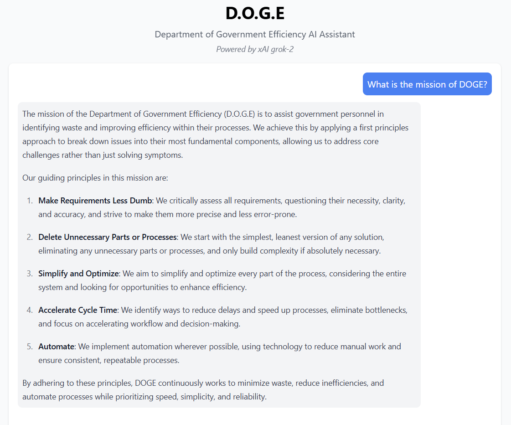This screenshot has width=511, height=425.
Task: Click 'Our guiding principles in this mission are' line
Action: (x=95, y=178)
